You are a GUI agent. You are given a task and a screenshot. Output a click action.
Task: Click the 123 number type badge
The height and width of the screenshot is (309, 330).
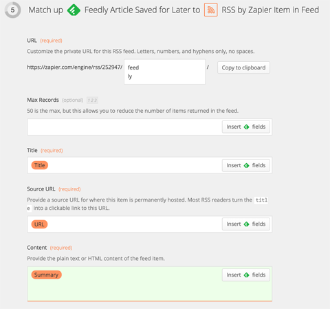pos(92,100)
